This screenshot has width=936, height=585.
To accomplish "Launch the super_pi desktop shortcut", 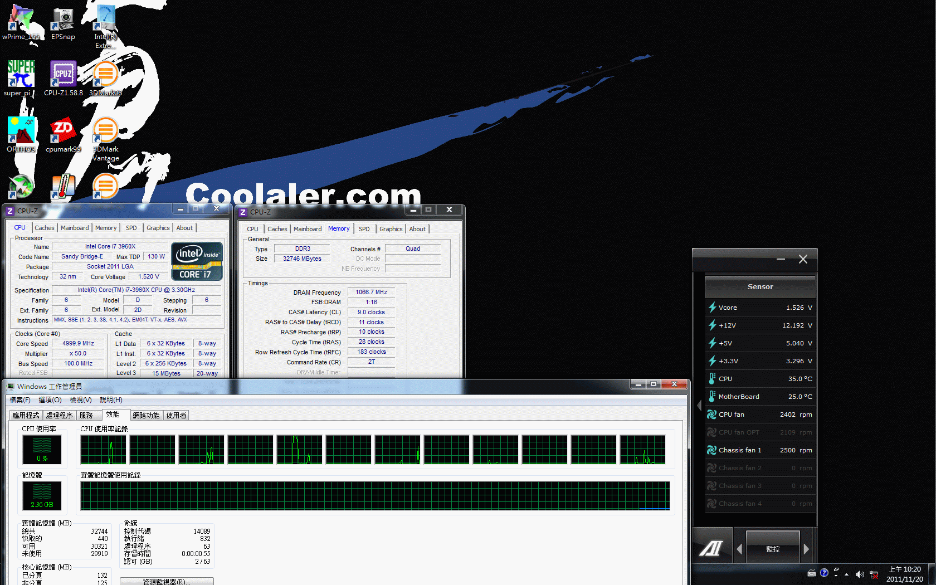I will [x=21, y=78].
